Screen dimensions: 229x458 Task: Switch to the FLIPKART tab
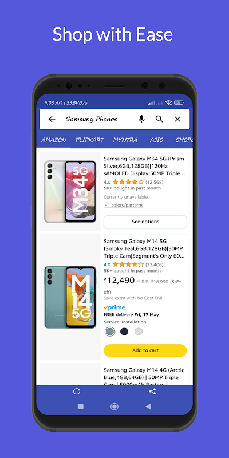[89, 140]
